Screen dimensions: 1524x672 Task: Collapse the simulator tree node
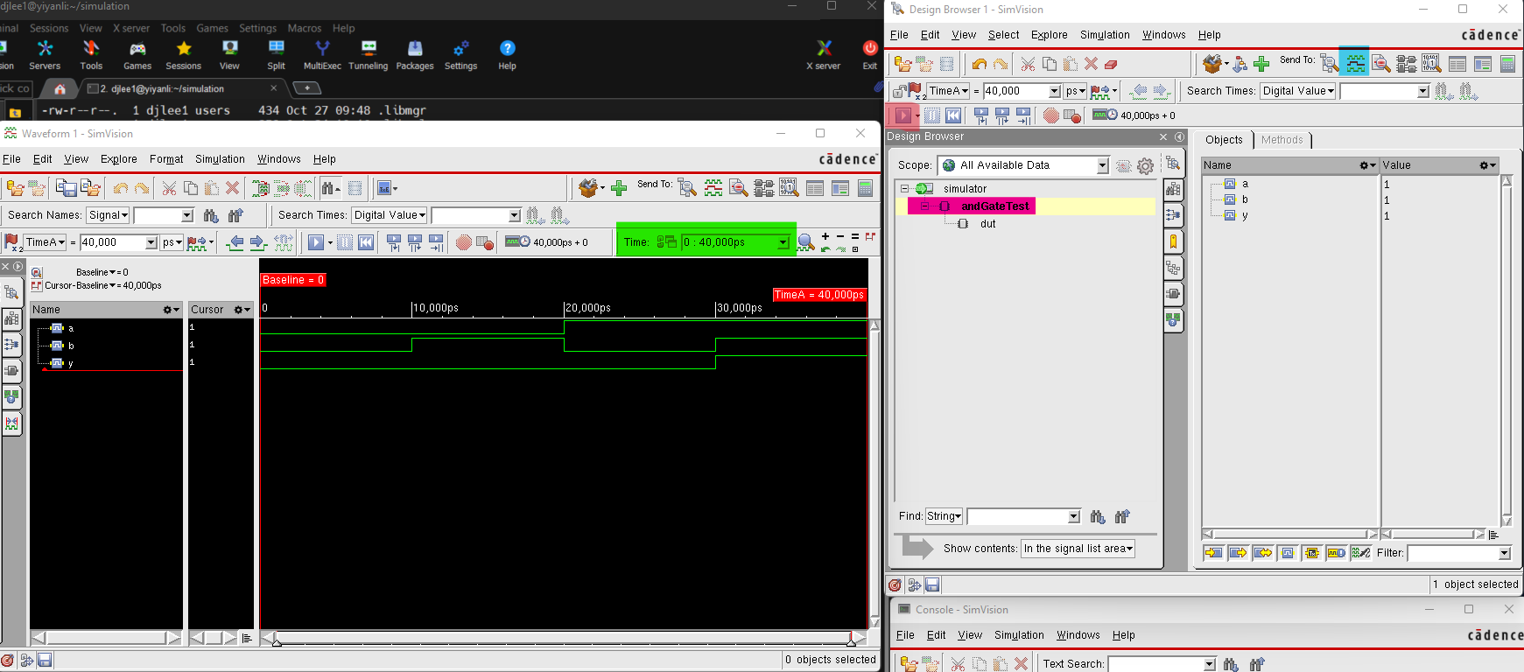tap(905, 189)
